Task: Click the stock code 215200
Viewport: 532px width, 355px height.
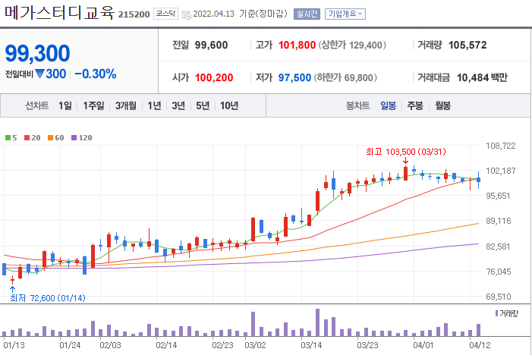Action: pos(134,14)
